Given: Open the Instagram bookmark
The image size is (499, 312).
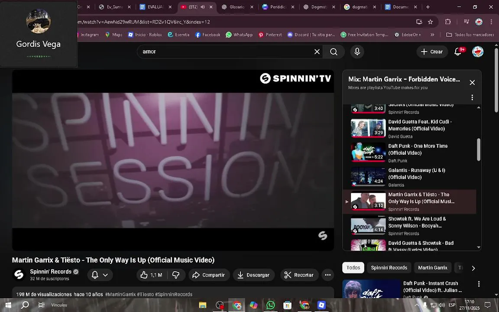Looking at the screenshot, I should [x=89, y=35].
